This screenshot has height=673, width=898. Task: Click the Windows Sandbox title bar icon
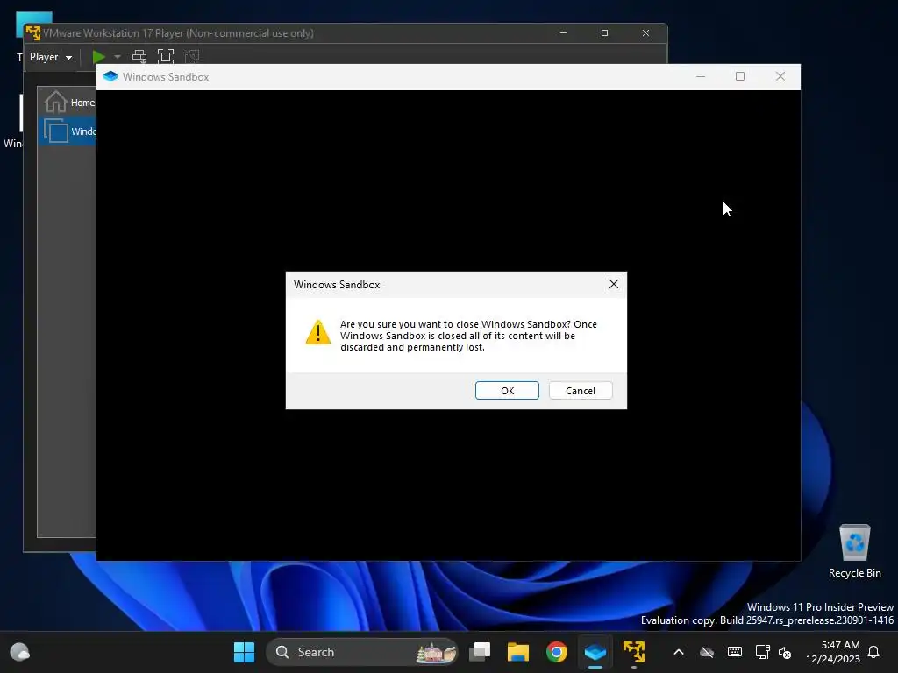click(x=110, y=77)
